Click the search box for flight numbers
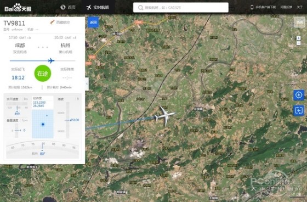 [x=181, y=8]
